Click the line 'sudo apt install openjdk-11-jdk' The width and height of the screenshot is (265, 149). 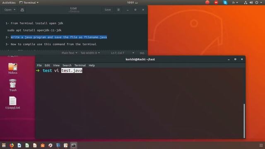pos(34,30)
